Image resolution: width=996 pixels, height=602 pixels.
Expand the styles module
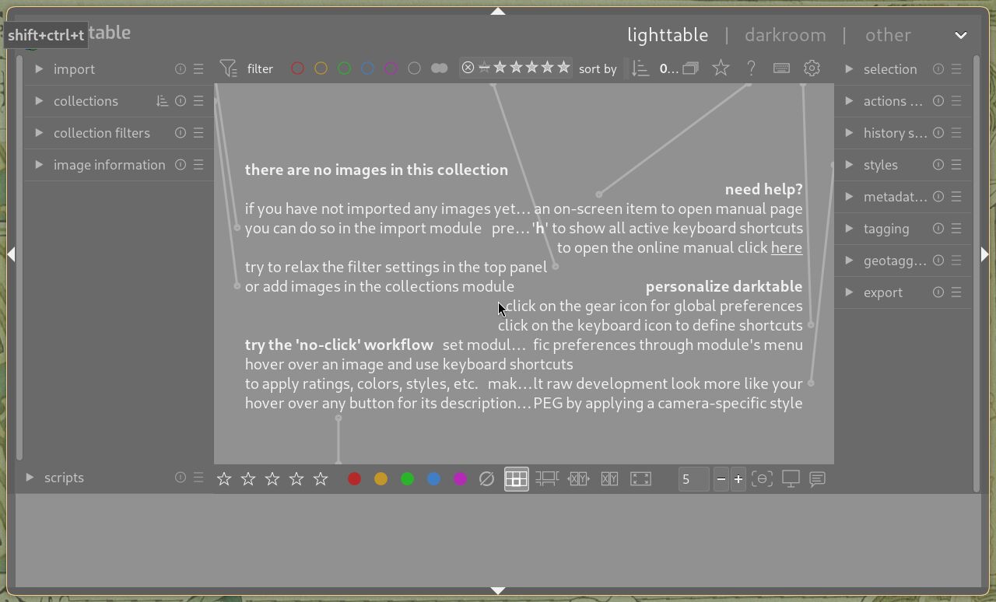pyautogui.click(x=849, y=165)
